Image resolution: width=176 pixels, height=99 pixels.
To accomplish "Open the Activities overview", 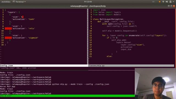I will [x=6, y=2].
